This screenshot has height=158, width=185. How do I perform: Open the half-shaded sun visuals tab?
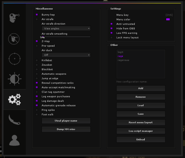pos(14,79)
